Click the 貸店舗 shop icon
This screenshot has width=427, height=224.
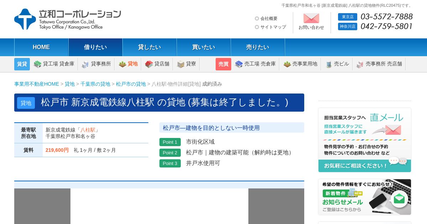pyautogui.click(x=149, y=64)
